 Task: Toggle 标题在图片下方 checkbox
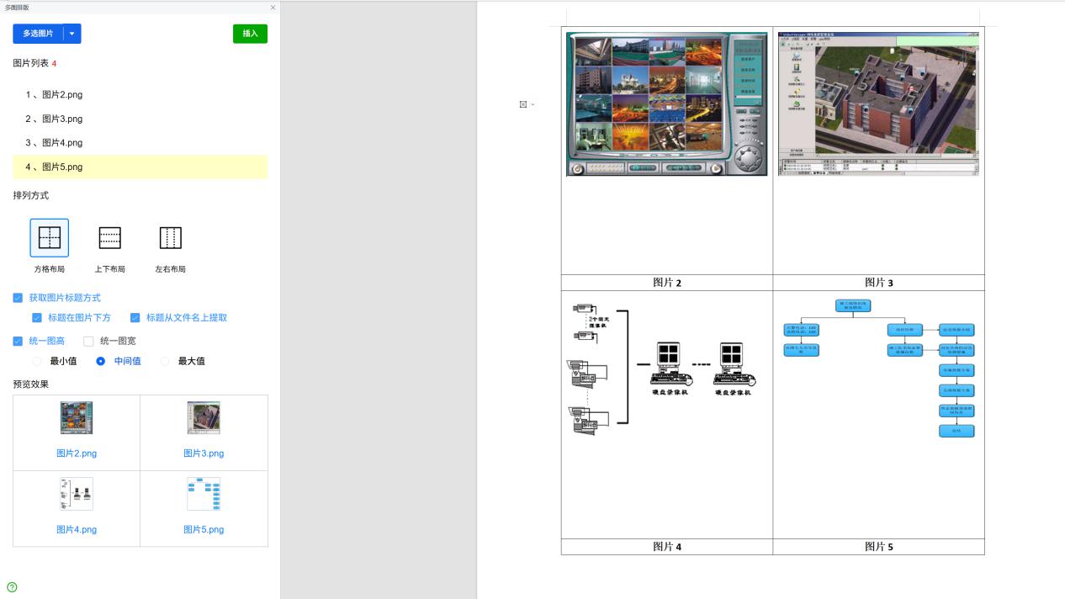37,318
